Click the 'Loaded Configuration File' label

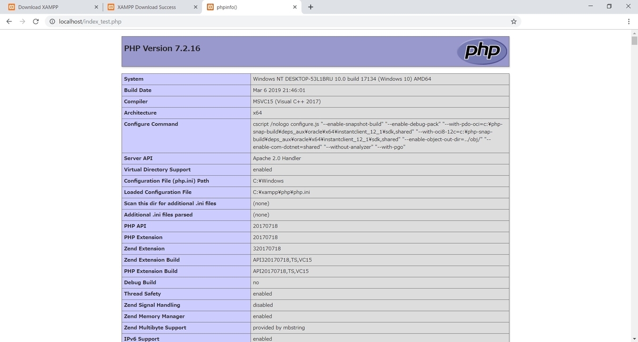pyautogui.click(x=158, y=192)
